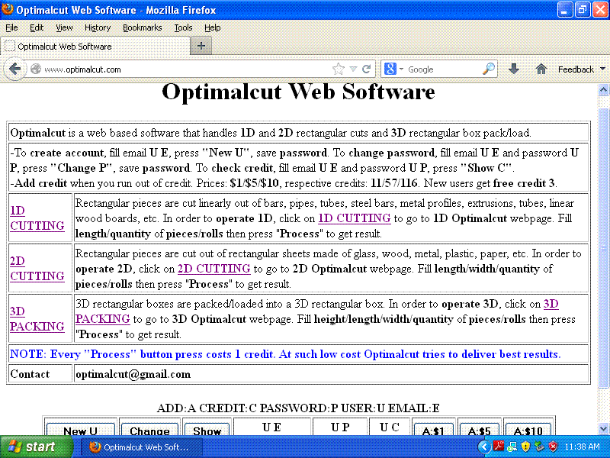Select Optimalcut Web Software taskbar button
Image resolution: width=610 pixels, height=458 pixels.
click(142, 447)
